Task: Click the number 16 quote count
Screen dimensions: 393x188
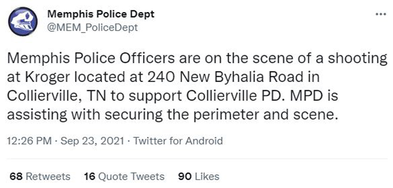Action: pyautogui.click(x=90, y=177)
